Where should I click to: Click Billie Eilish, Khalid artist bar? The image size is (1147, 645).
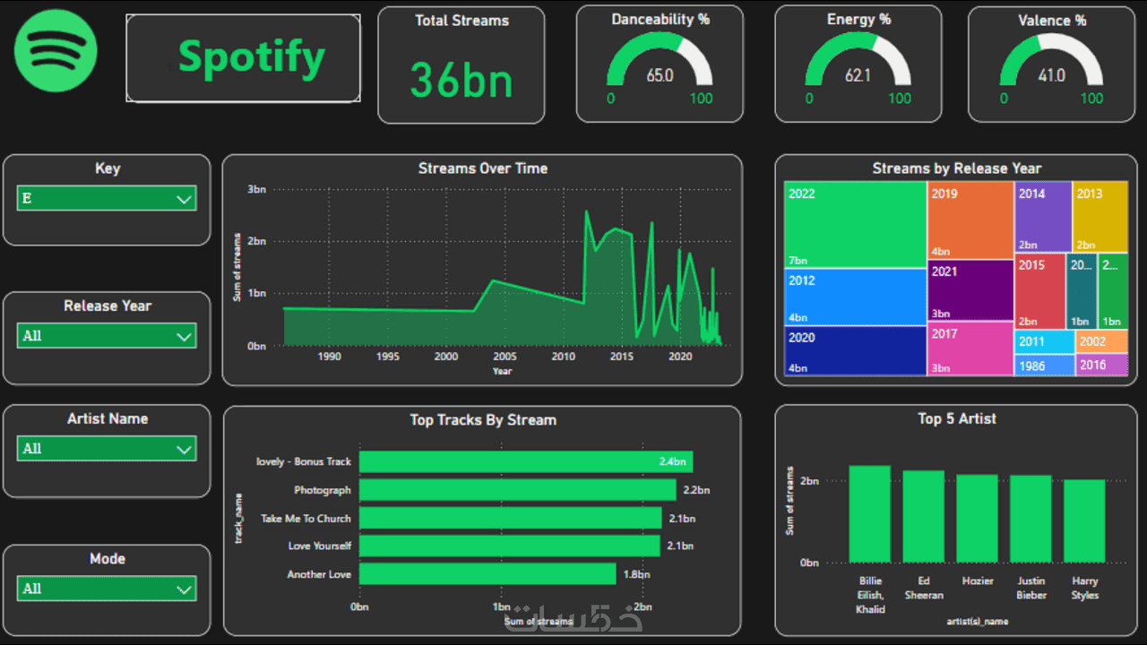(870, 513)
